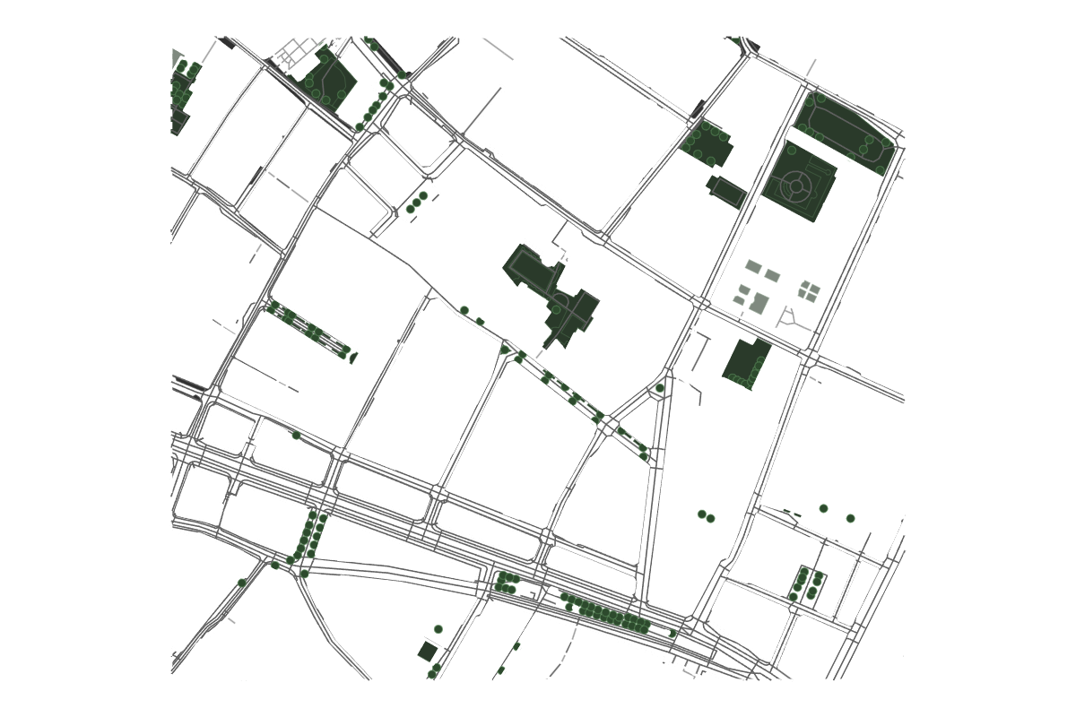The width and height of the screenshot is (1076, 717).
Task: Select the green square with concentric circle pattern
Action: [x=800, y=182]
